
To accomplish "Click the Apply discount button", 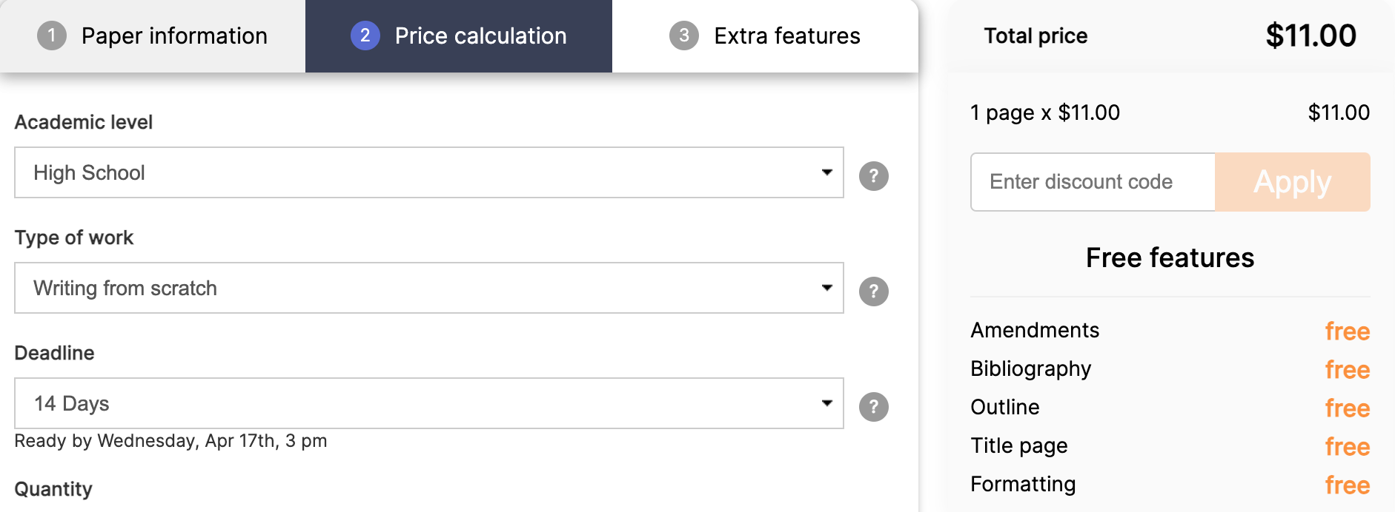I will click(x=1293, y=182).
